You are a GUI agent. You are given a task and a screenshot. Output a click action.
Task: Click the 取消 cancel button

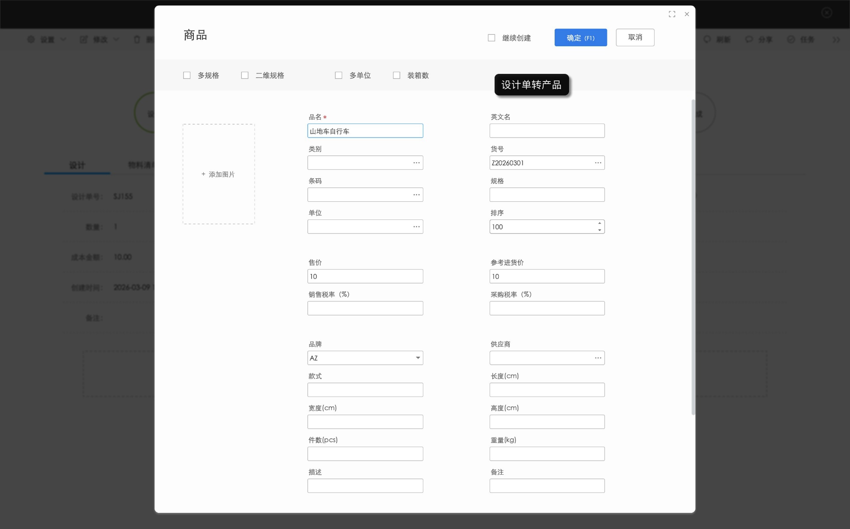(x=635, y=37)
